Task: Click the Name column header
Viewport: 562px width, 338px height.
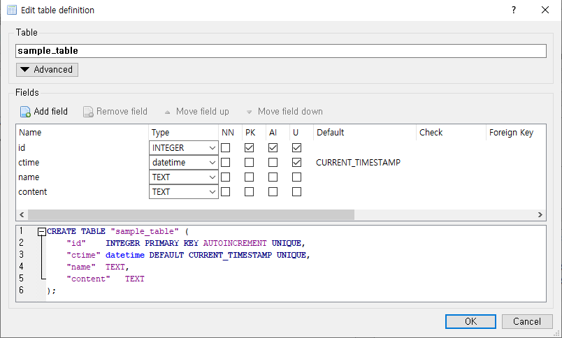Action: [x=82, y=133]
